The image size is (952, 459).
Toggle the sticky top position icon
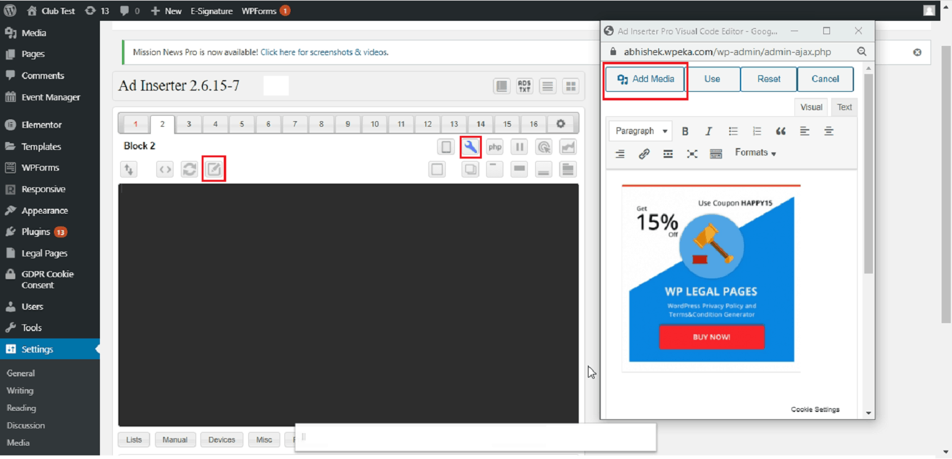(495, 170)
